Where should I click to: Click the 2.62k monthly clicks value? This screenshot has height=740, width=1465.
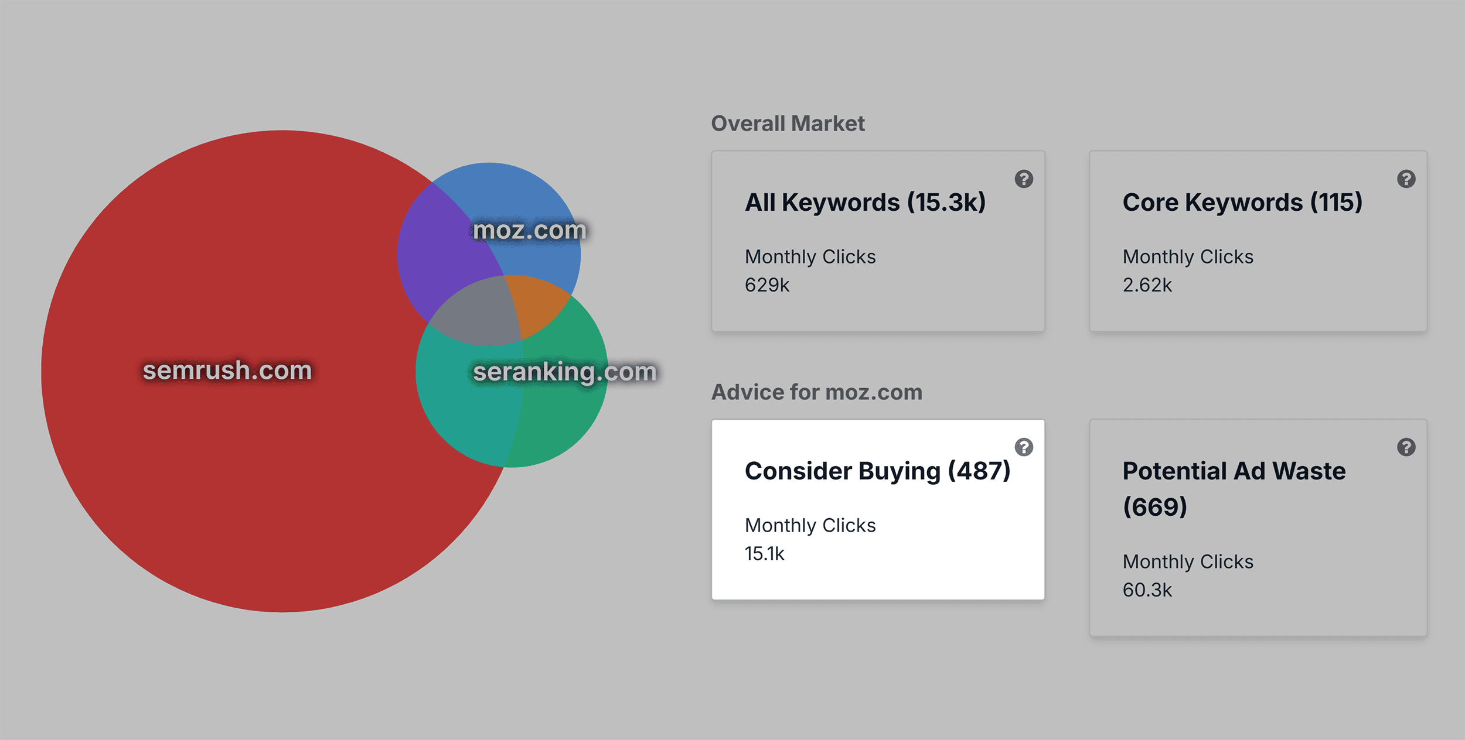coord(1147,285)
